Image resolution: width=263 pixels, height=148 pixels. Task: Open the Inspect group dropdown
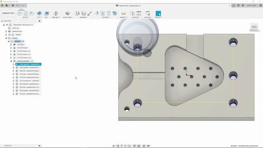click(x=124, y=17)
